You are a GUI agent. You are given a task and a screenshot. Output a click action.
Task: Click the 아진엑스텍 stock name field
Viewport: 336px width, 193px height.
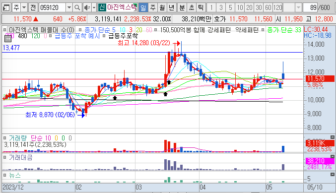pyautogui.click(x=122, y=7)
